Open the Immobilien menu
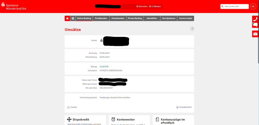The image size is (259, 125). [152, 18]
